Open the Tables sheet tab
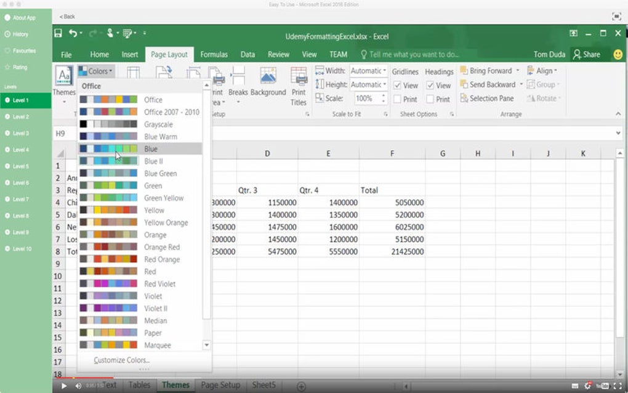Viewport: 628px width, 393px height. pyautogui.click(x=139, y=385)
